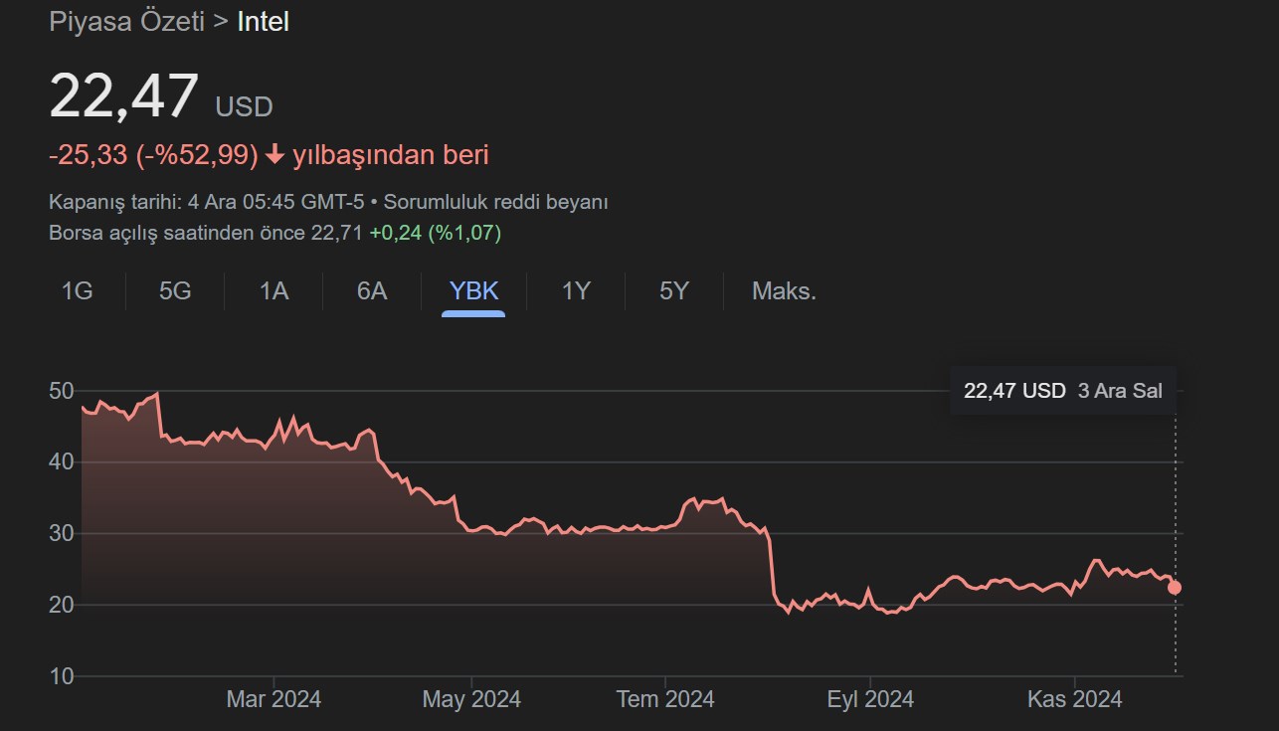Viewport: 1279px width, 731px height.
Task: Switch to the 1Y range tab
Action: [576, 291]
